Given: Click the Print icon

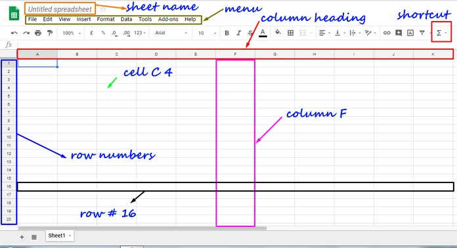Looking at the screenshot, I should point(38,33).
